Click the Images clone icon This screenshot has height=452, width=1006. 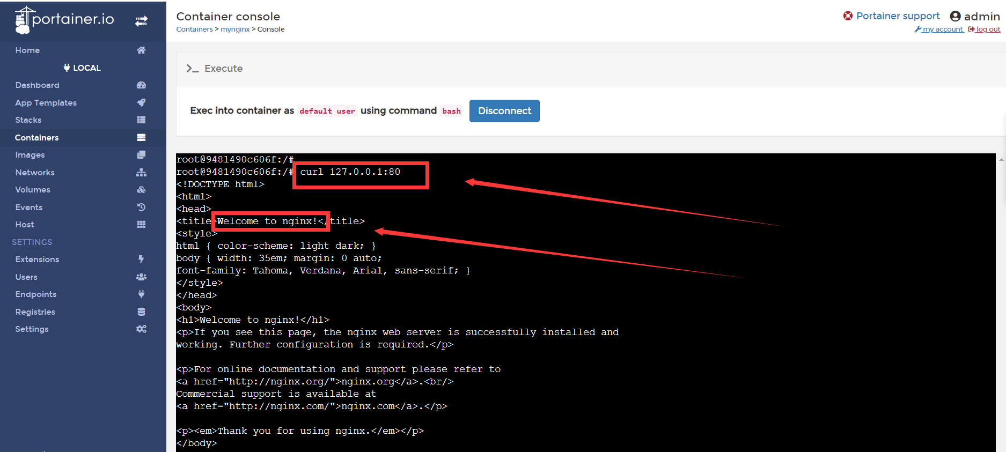tap(141, 154)
